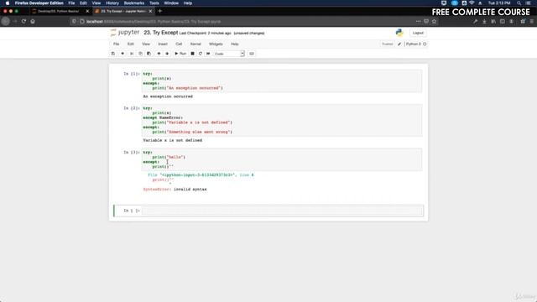The image size is (537, 302).
Task: Open the macOS Window menu
Action: (171, 3)
